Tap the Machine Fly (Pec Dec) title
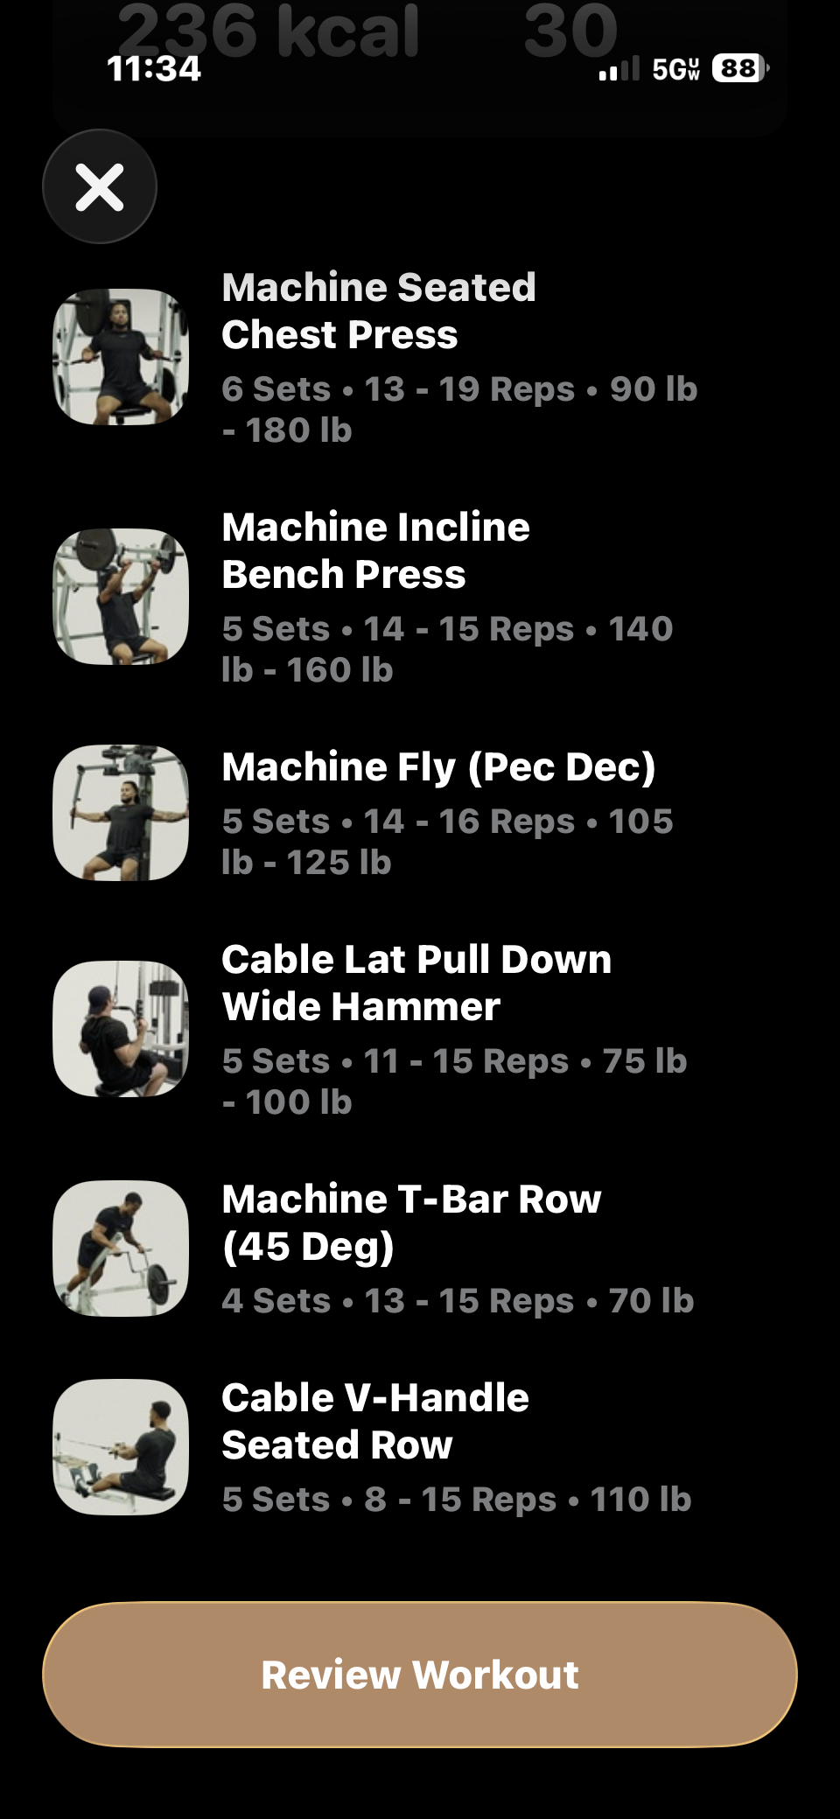Viewport: 840px width, 1819px height. pos(438,767)
